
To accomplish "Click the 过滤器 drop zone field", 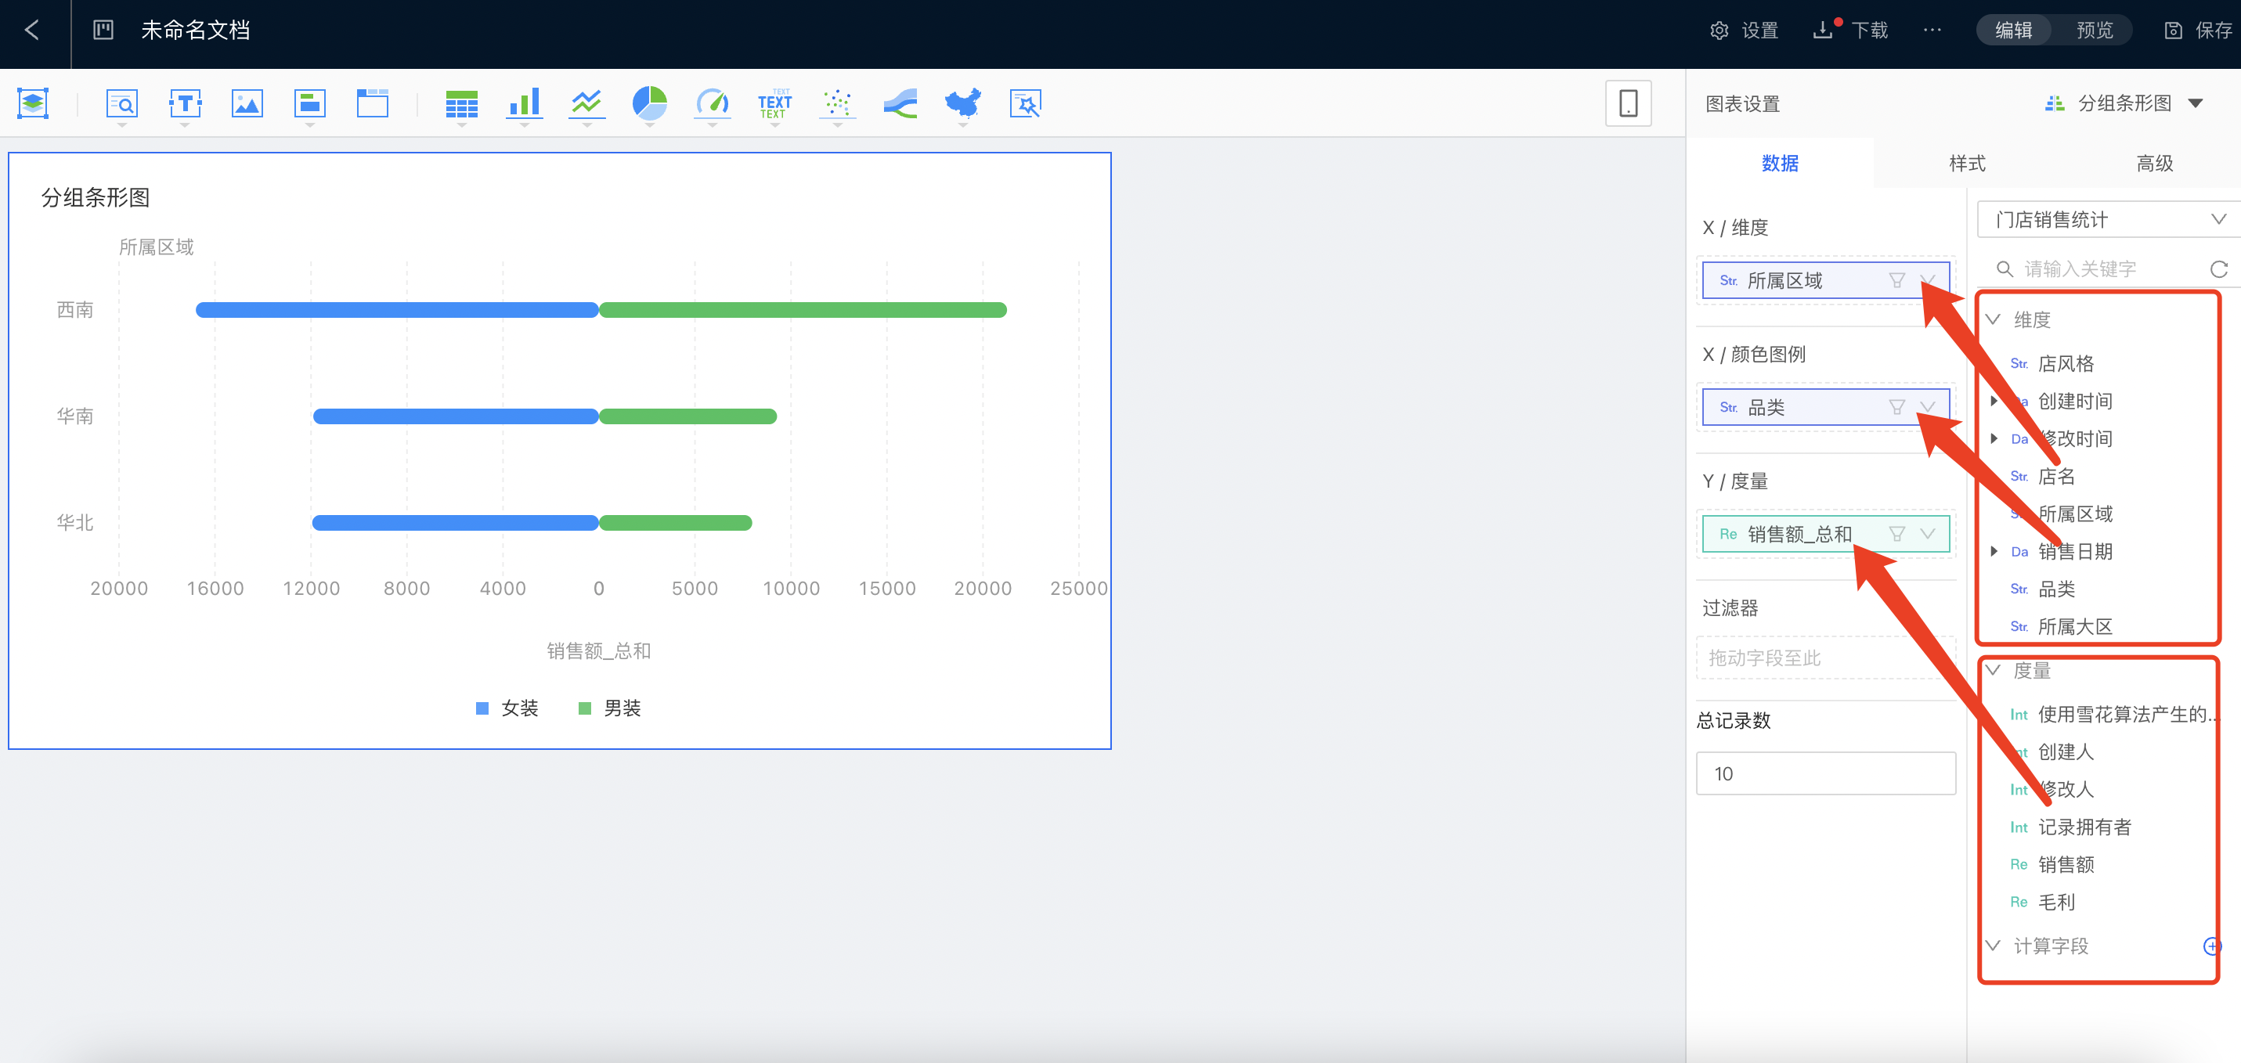I will pyautogui.click(x=1825, y=658).
